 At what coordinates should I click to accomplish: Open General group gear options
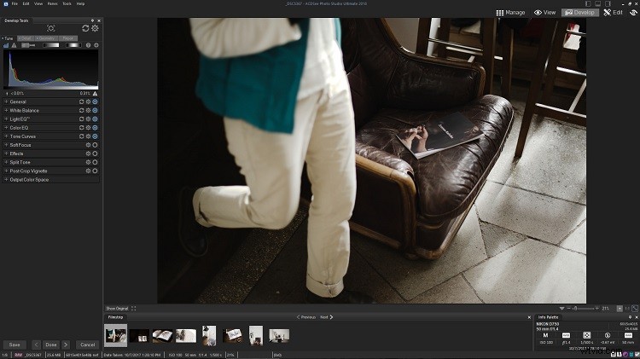(88, 101)
